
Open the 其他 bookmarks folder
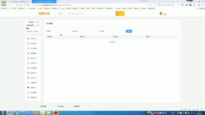pos(129,9)
